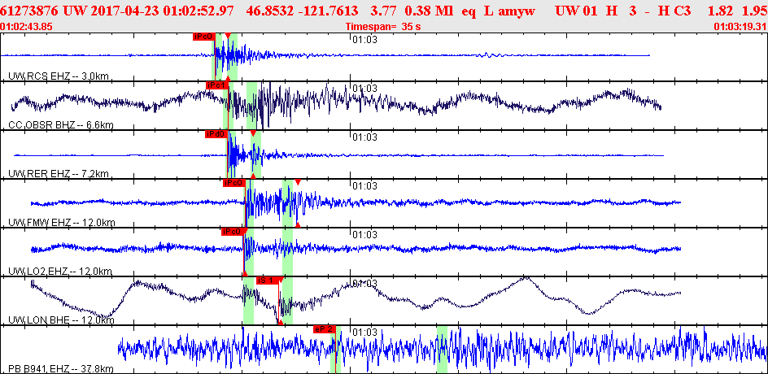Click the iPd0 pick flag on RER trace
The height and width of the screenshot is (374, 768).
216,133
